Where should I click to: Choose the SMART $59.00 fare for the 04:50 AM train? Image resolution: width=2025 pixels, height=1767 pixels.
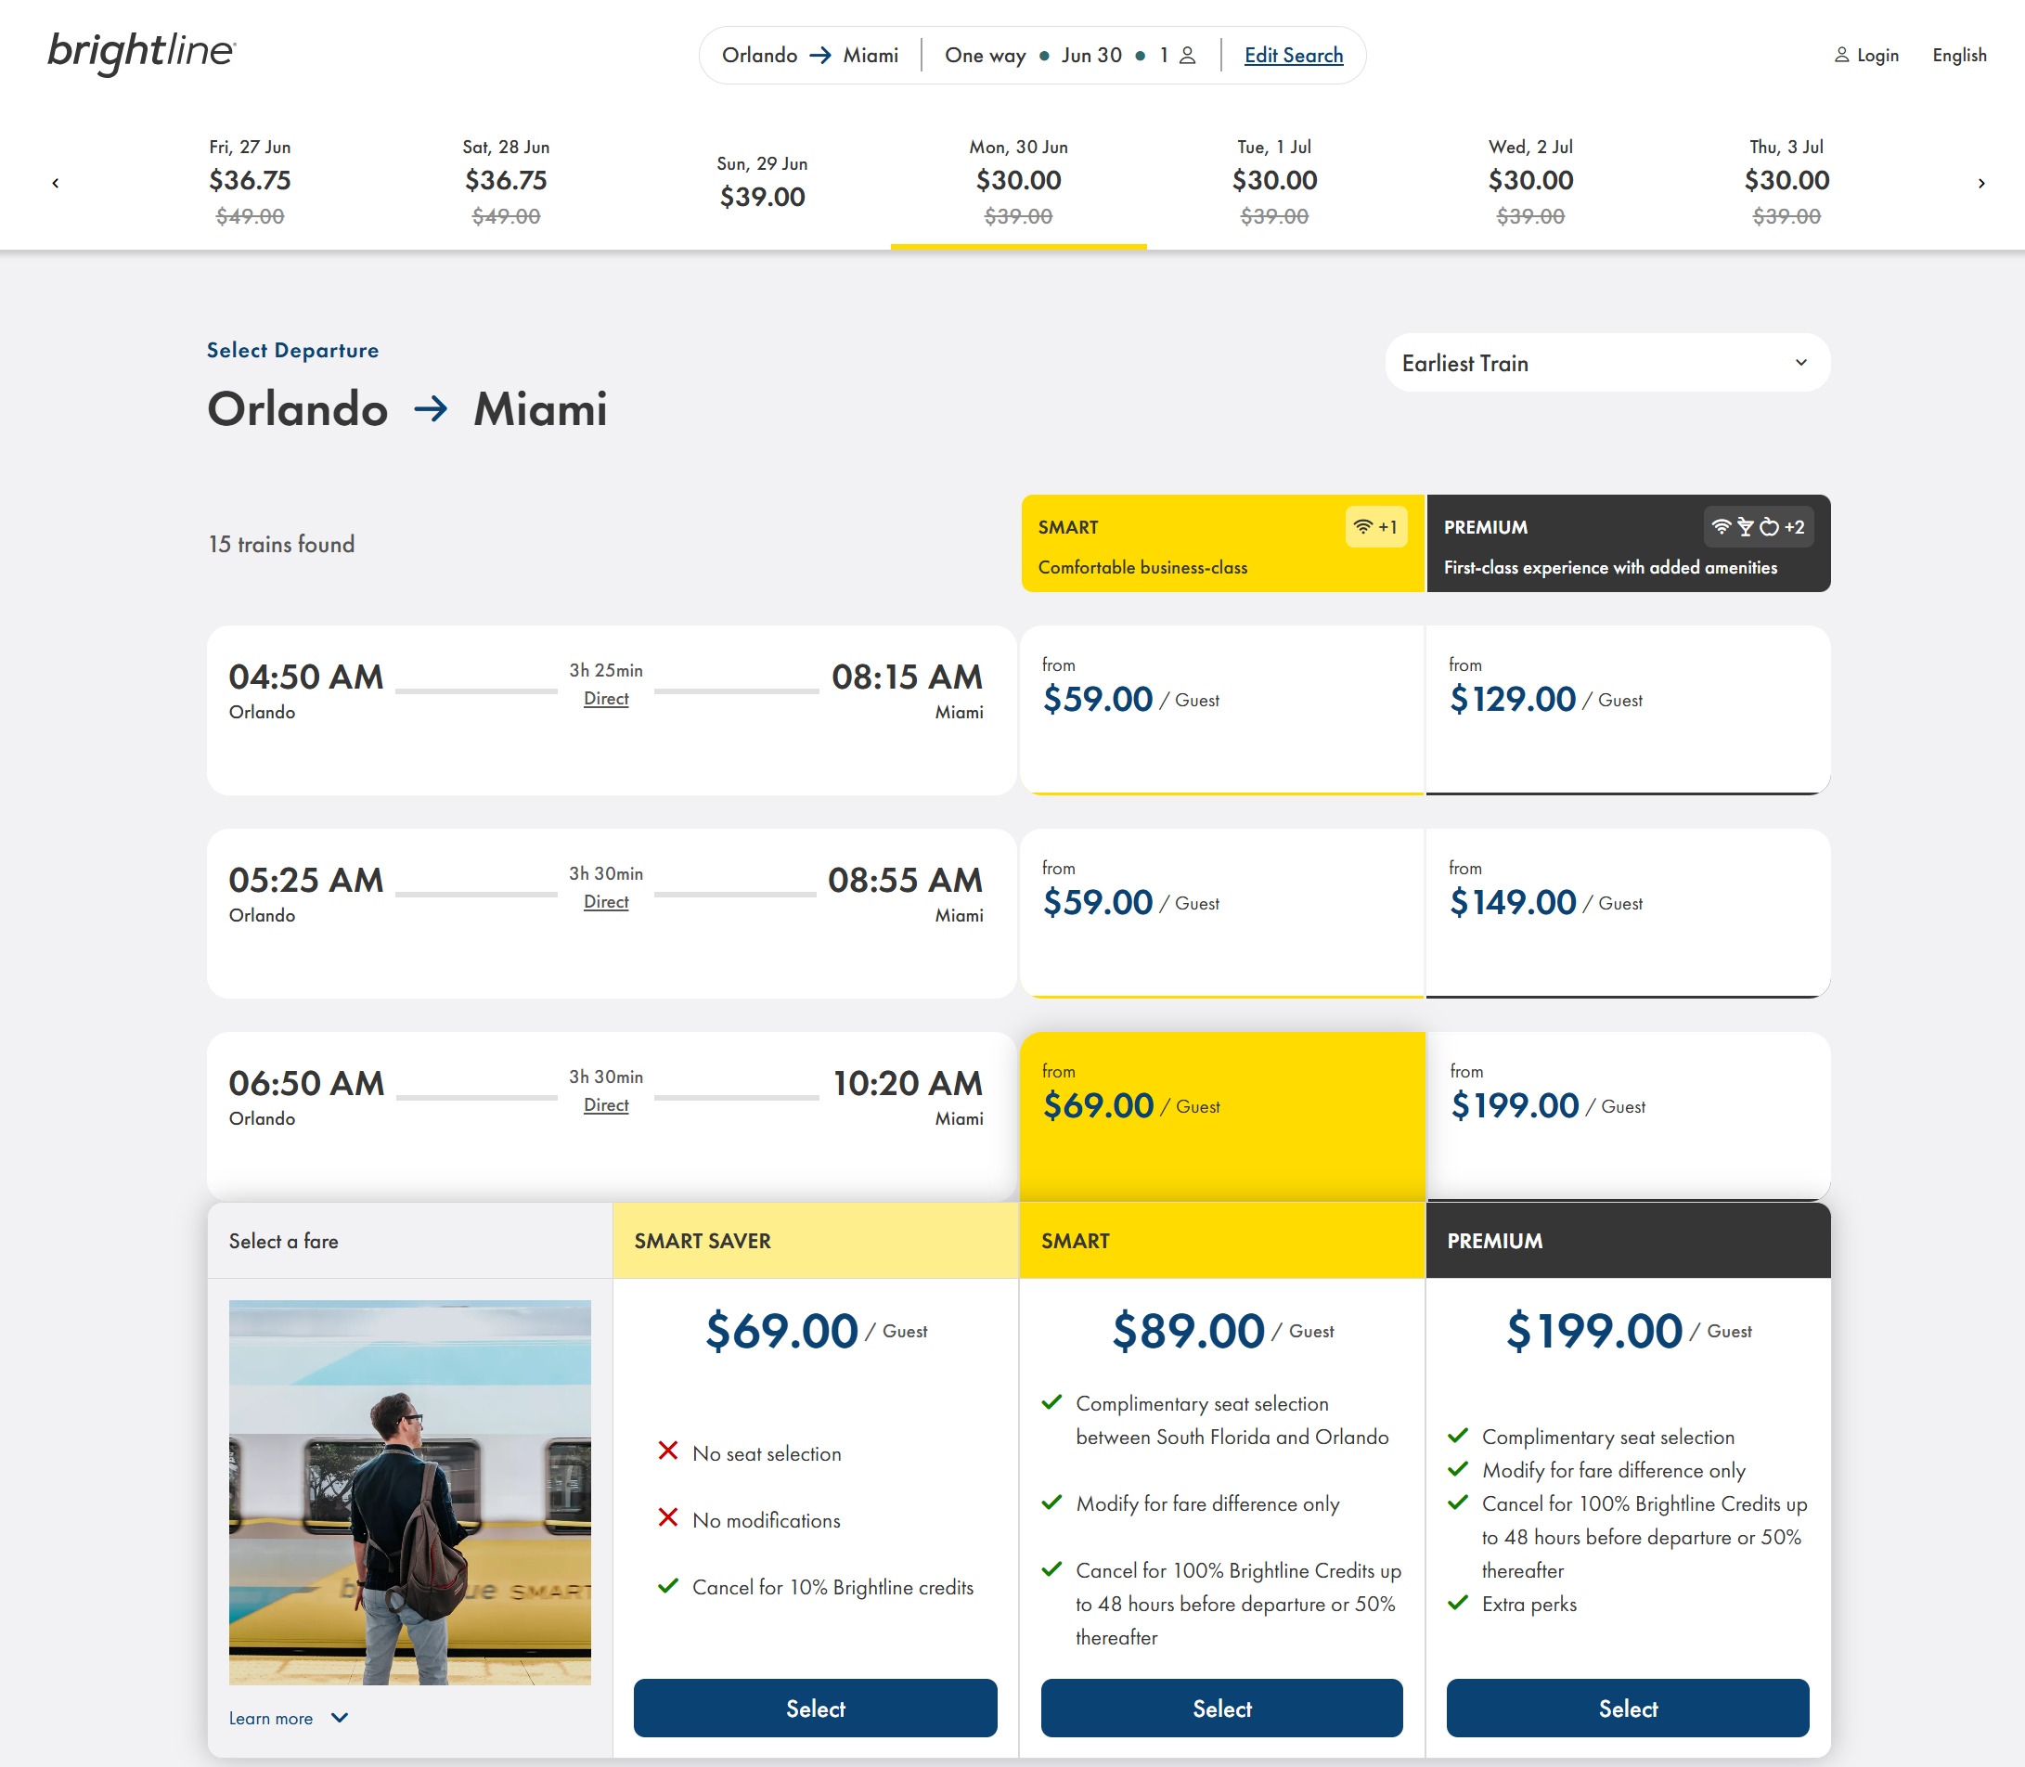[1222, 710]
